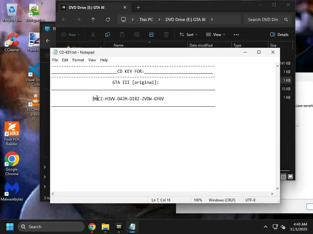The image size is (313, 234).
Task: Refresh the File Explorer view
Action: coord(108,19)
